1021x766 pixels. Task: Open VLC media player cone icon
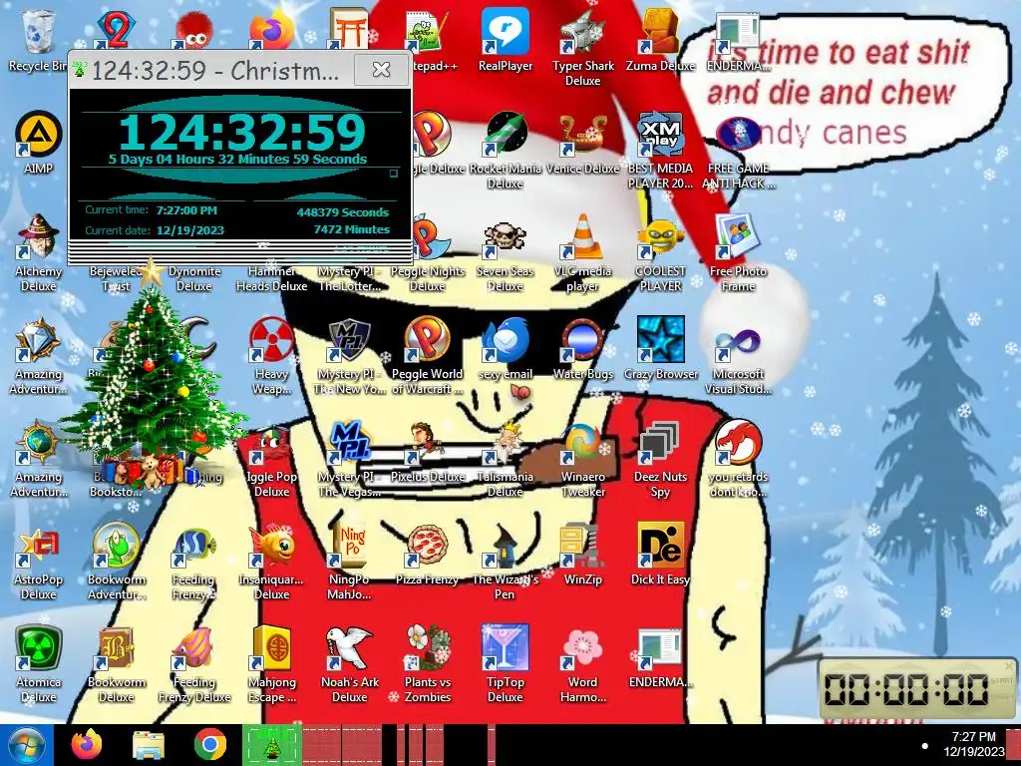coord(582,252)
